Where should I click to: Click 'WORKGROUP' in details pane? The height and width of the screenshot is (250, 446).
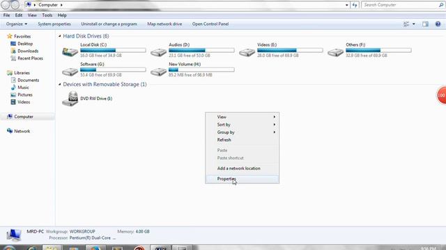point(82,231)
